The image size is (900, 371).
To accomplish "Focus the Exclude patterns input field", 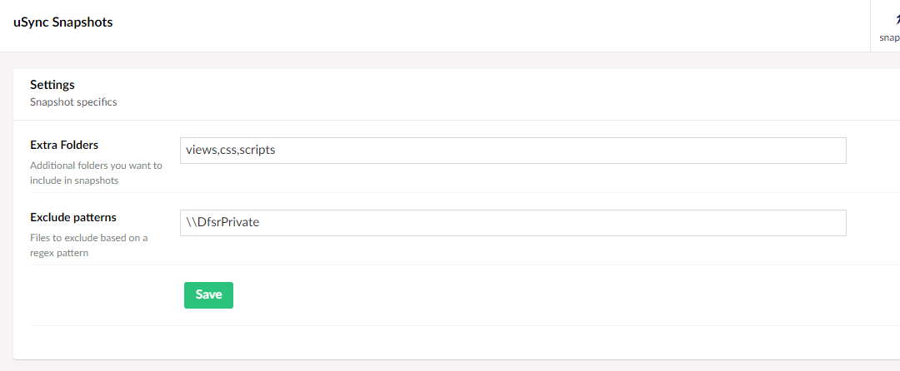I will [x=513, y=223].
